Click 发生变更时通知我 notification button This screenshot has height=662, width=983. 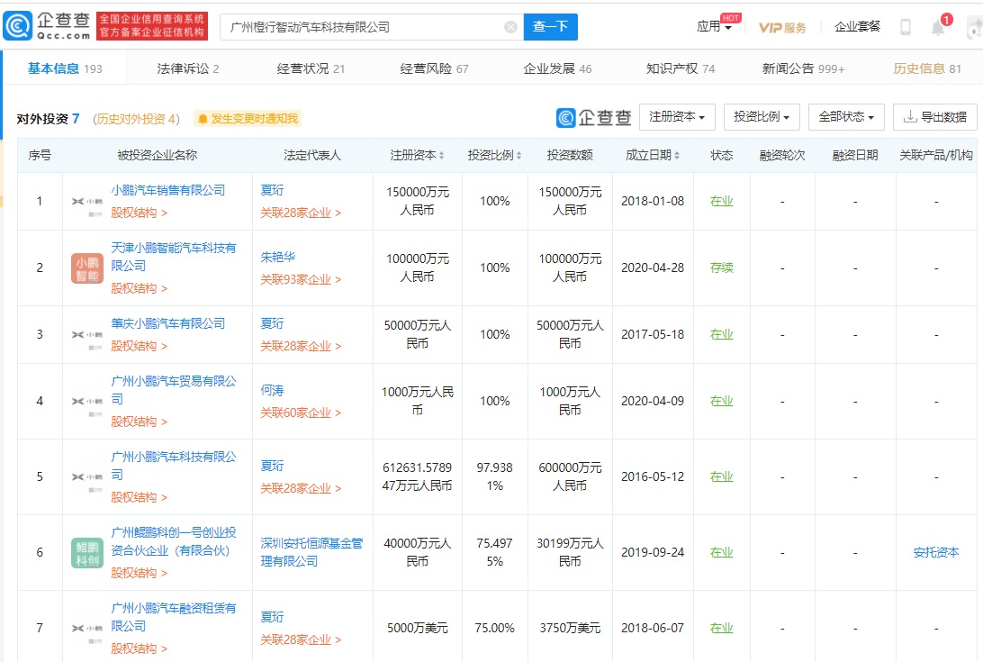tap(248, 119)
